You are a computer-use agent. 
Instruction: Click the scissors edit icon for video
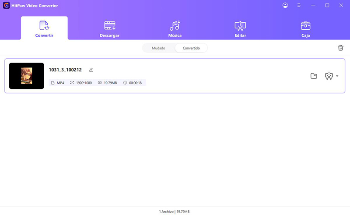coord(329,76)
